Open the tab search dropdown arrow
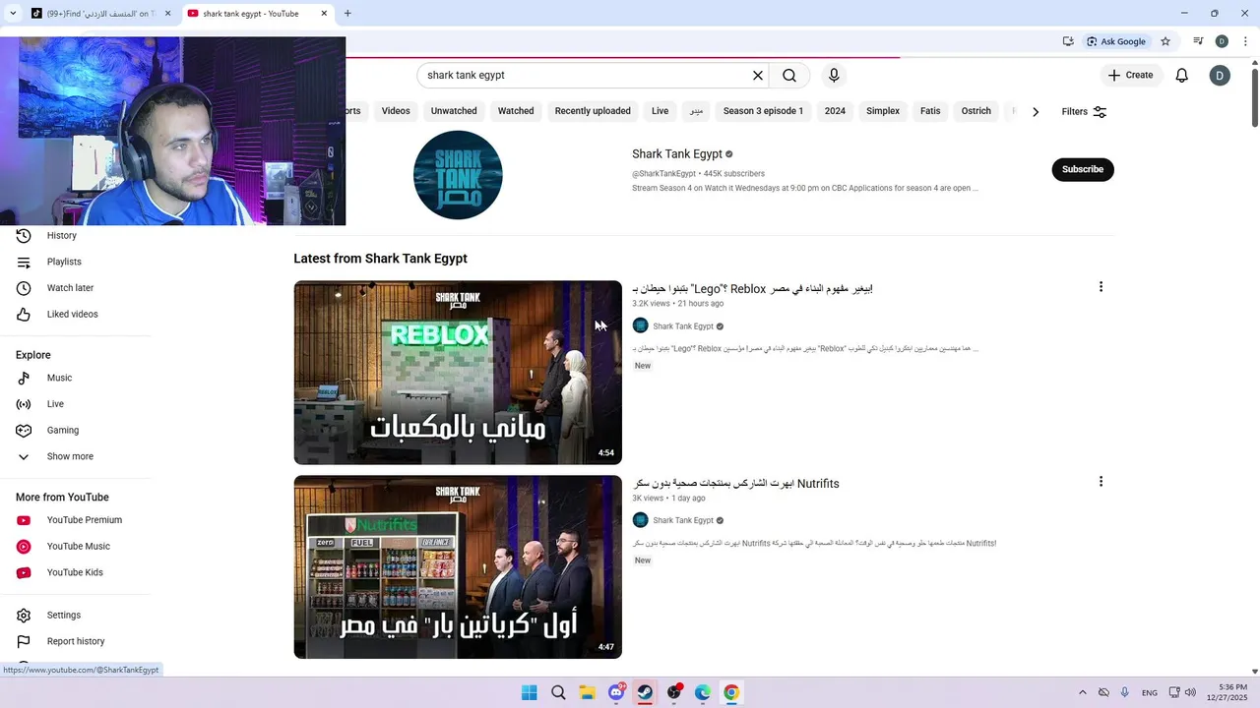This screenshot has height=708, width=1260. click(13, 14)
